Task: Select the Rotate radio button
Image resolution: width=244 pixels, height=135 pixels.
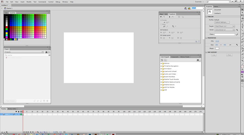Action: (161, 20)
